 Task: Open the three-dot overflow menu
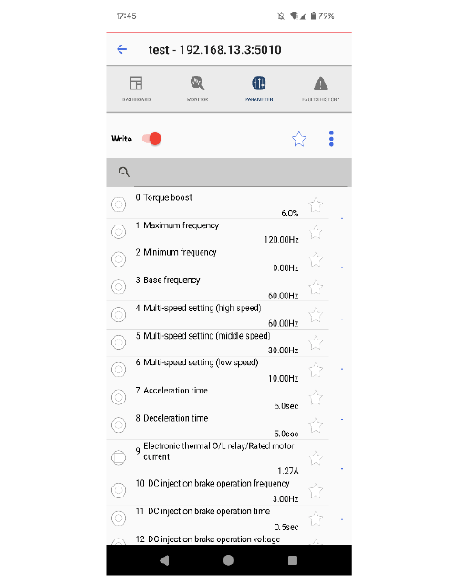331,139
